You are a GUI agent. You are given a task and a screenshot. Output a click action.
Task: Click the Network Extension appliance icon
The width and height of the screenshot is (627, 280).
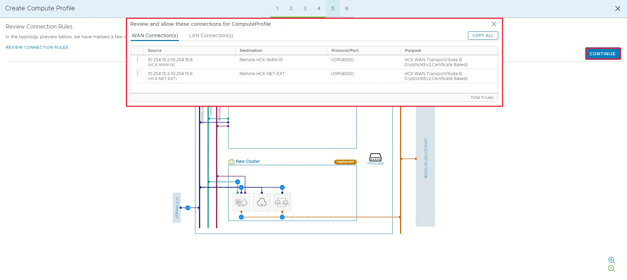point(282,202)
